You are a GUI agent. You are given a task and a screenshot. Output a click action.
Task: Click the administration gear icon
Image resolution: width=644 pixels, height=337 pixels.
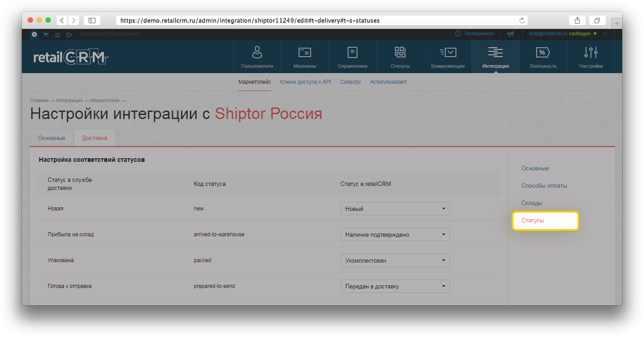point(34,34)
